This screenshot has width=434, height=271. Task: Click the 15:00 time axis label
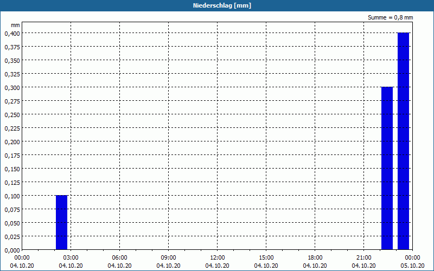pyautogui.click(x=266, y=258)
